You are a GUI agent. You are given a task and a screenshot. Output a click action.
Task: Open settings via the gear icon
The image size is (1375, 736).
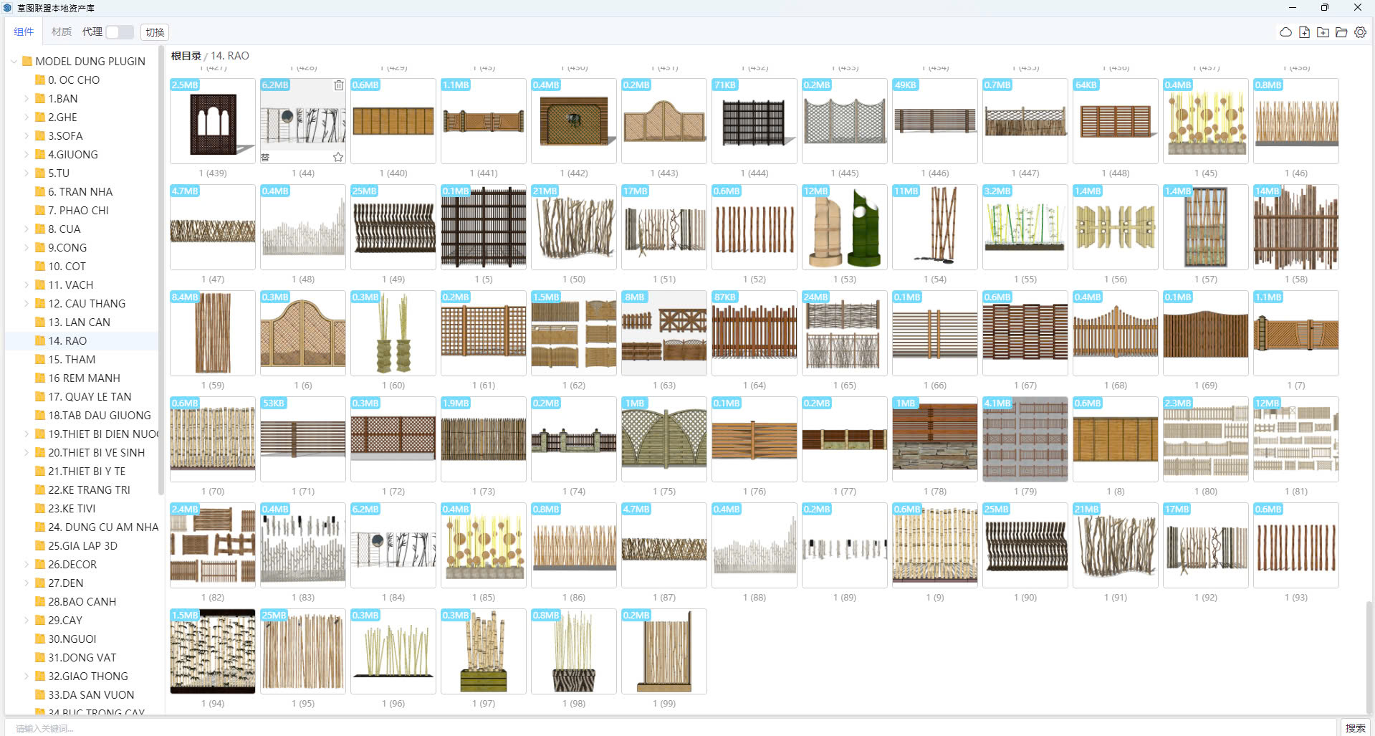[x=1360, y=32]
